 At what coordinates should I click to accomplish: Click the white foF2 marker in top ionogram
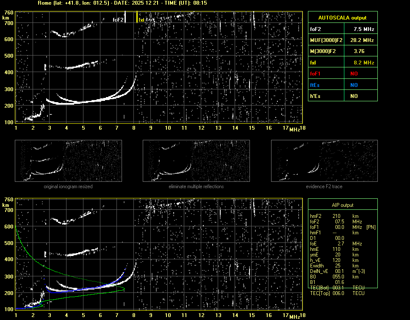click(125, 17)
